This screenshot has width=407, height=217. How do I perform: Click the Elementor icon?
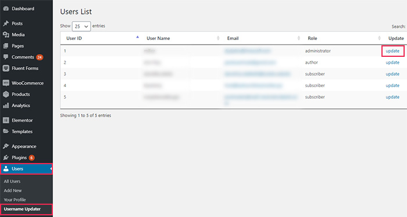pos(6,120)
